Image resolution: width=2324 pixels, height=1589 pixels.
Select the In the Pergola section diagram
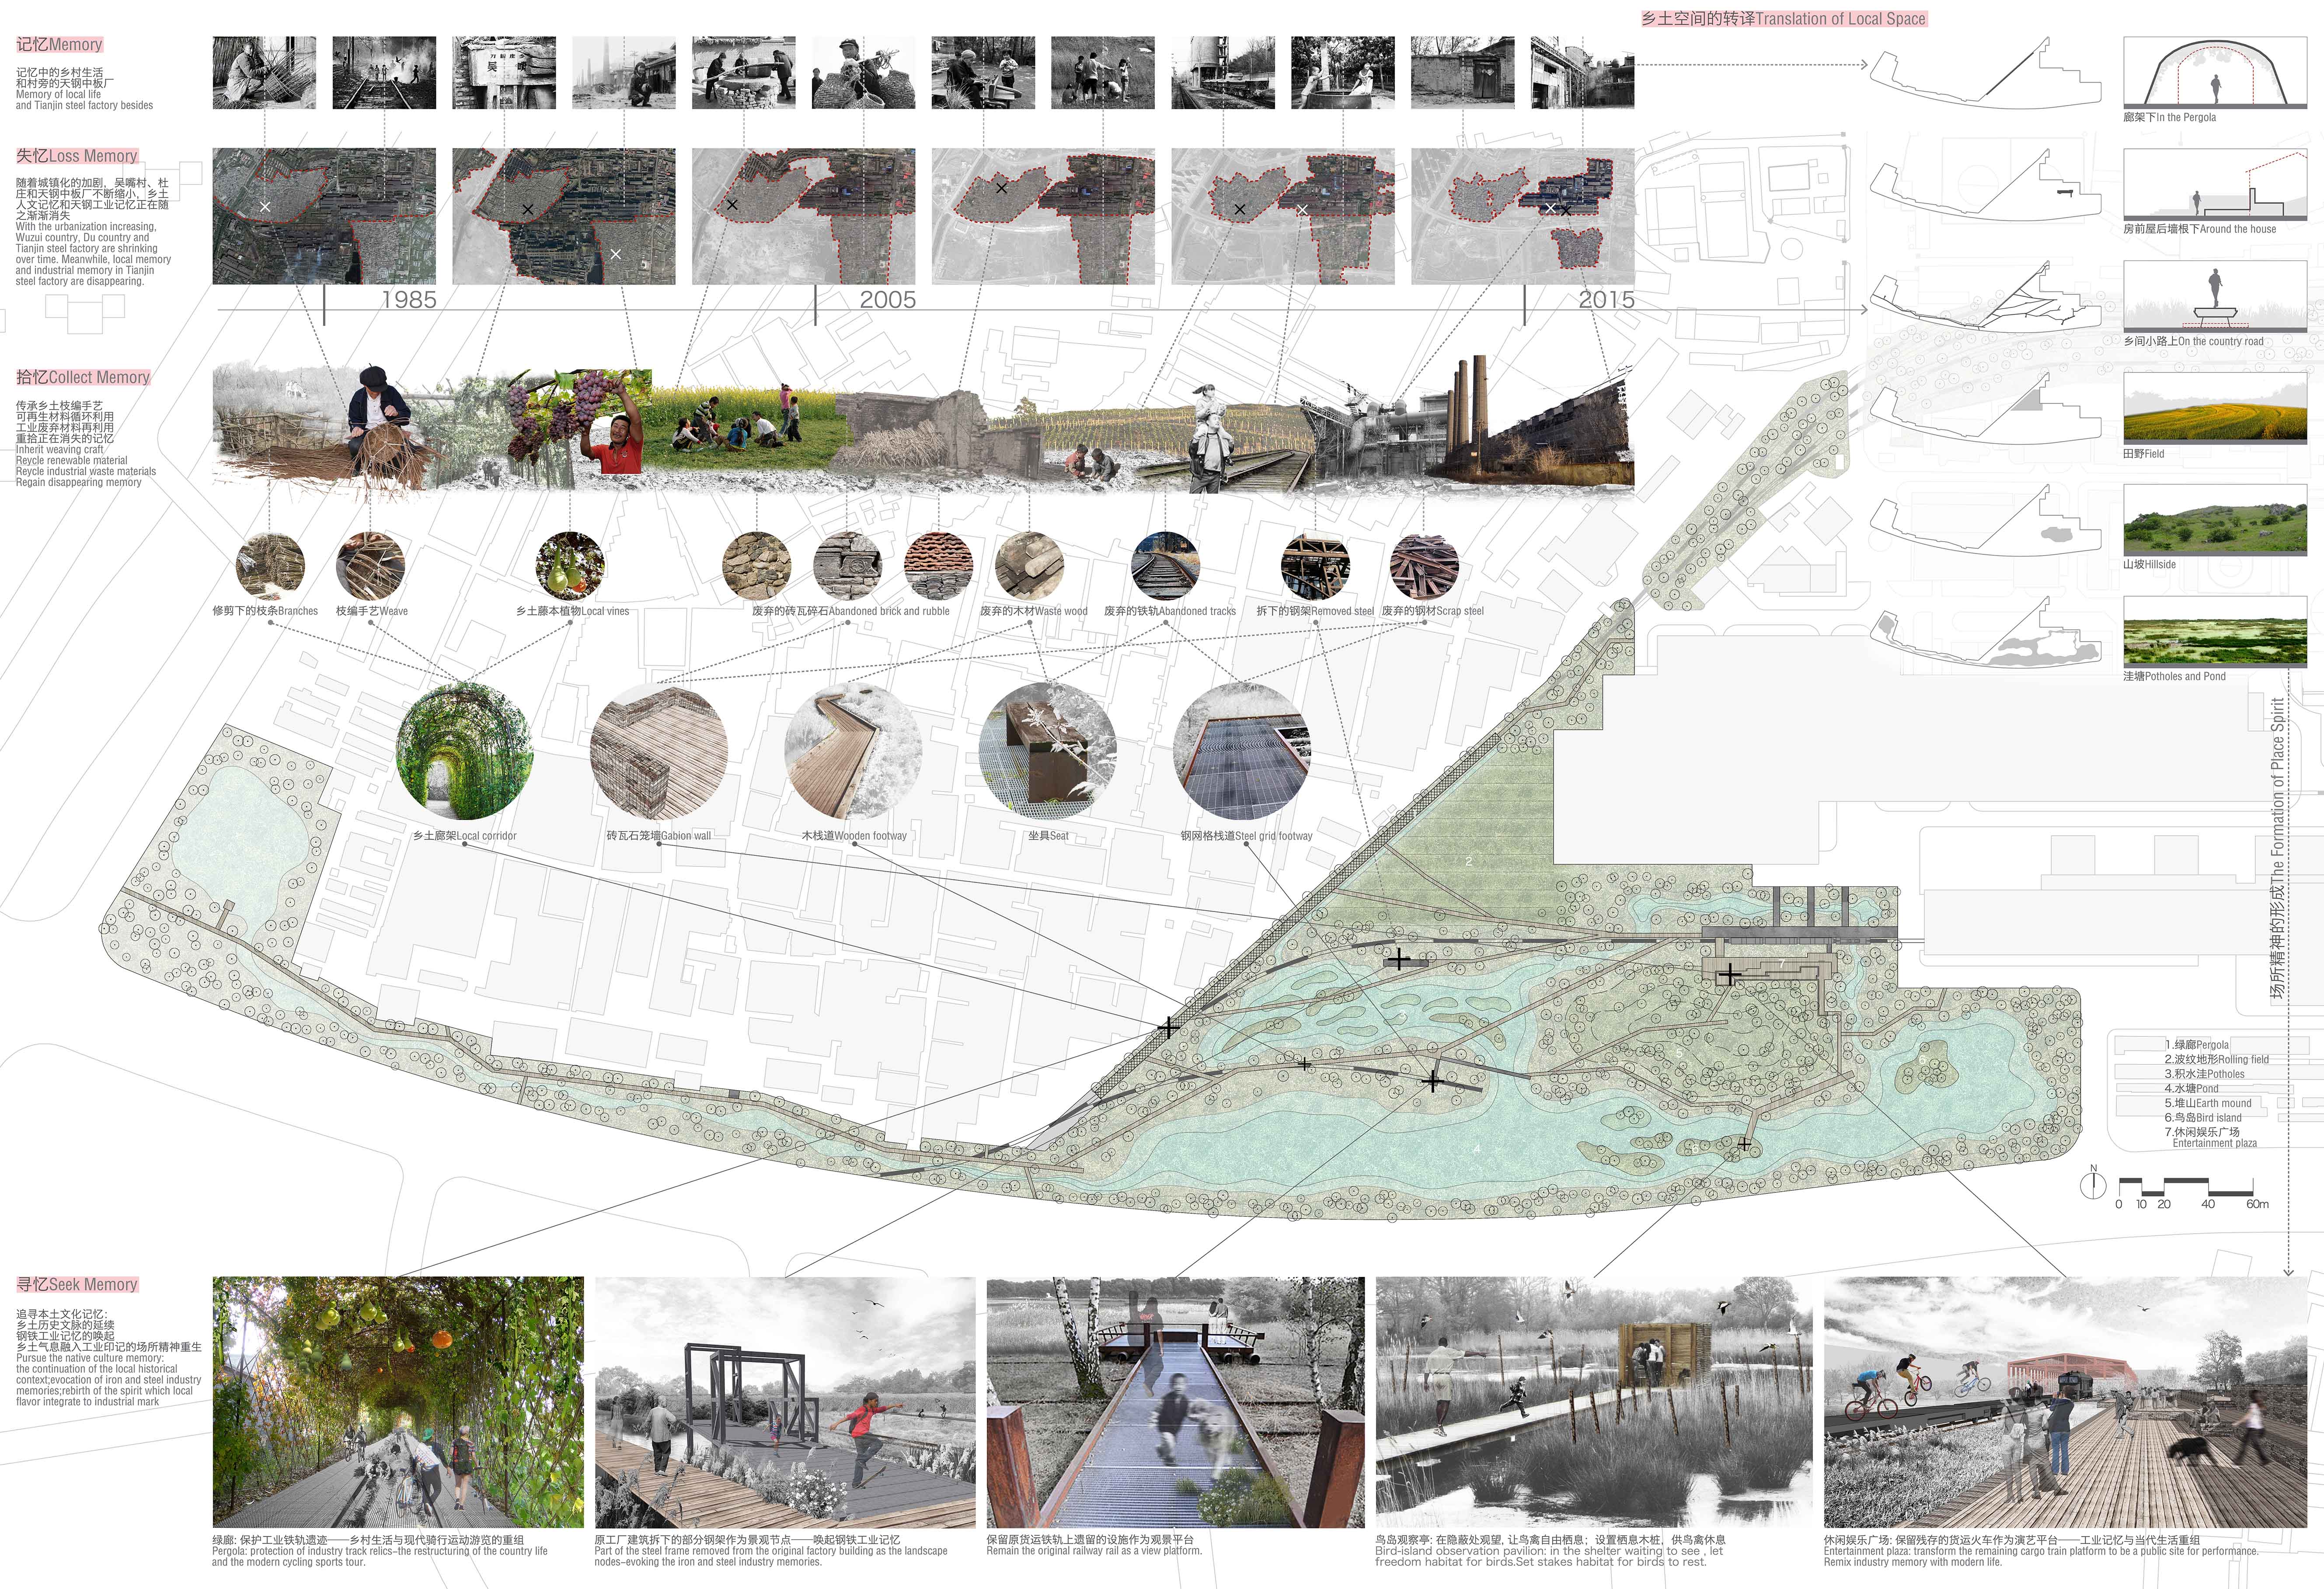[2215, 73]
